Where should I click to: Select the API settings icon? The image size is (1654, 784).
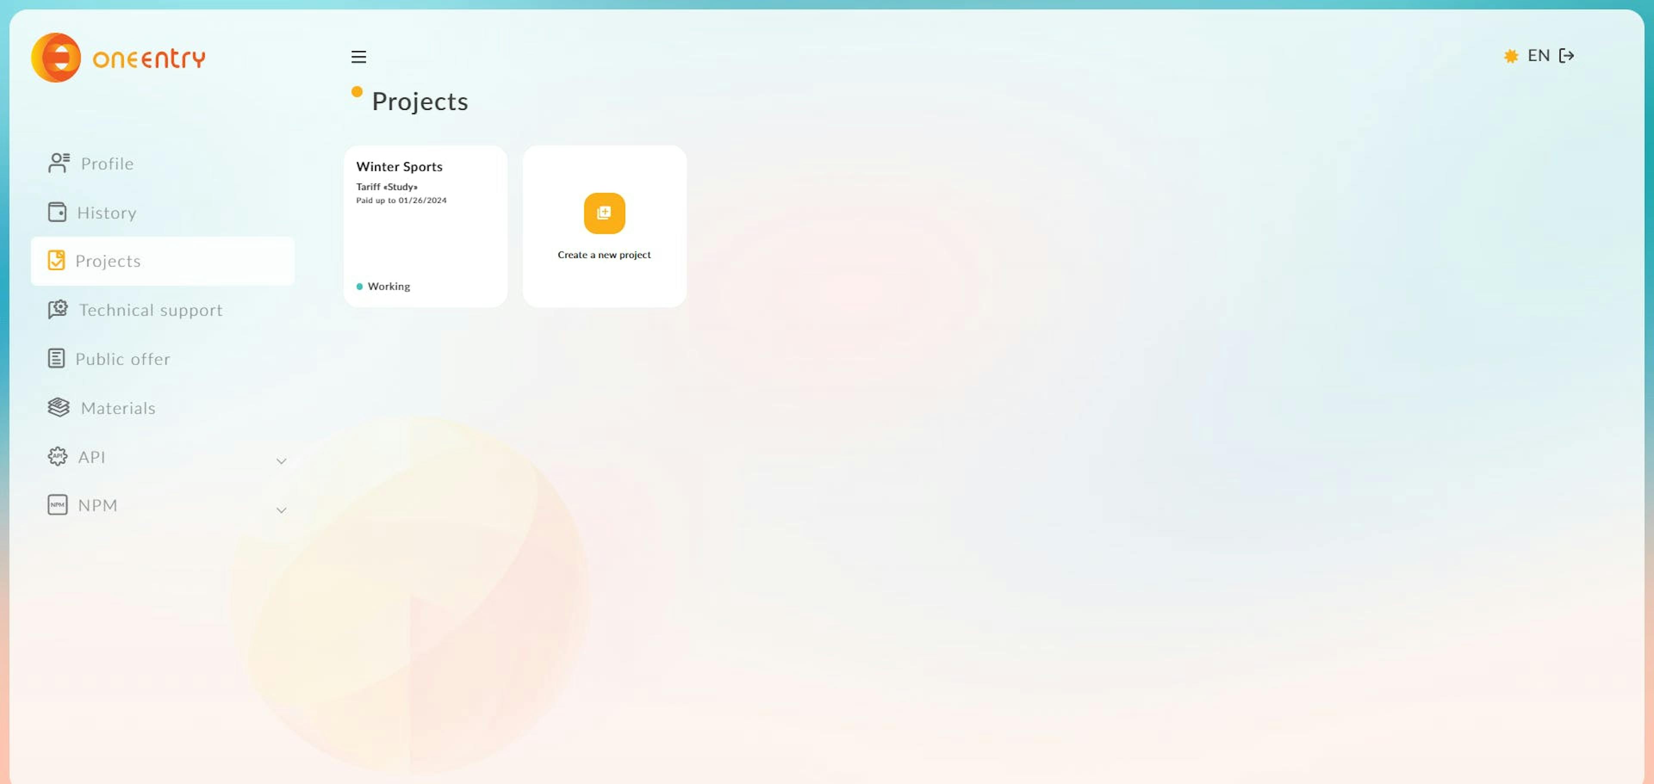[x=57, y=455]
